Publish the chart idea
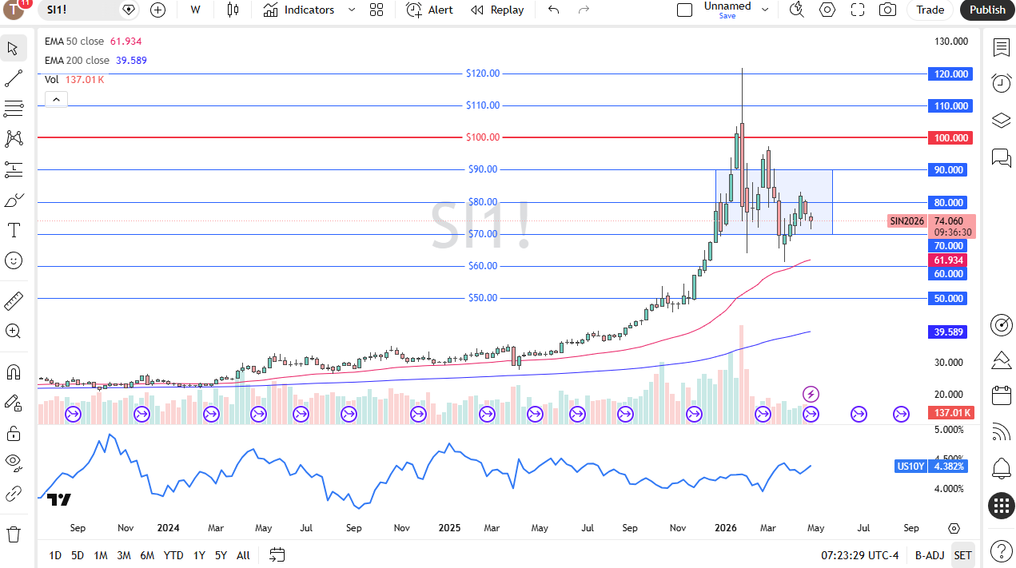Viewport: 1016px width, 568px height. click(987, 10)
